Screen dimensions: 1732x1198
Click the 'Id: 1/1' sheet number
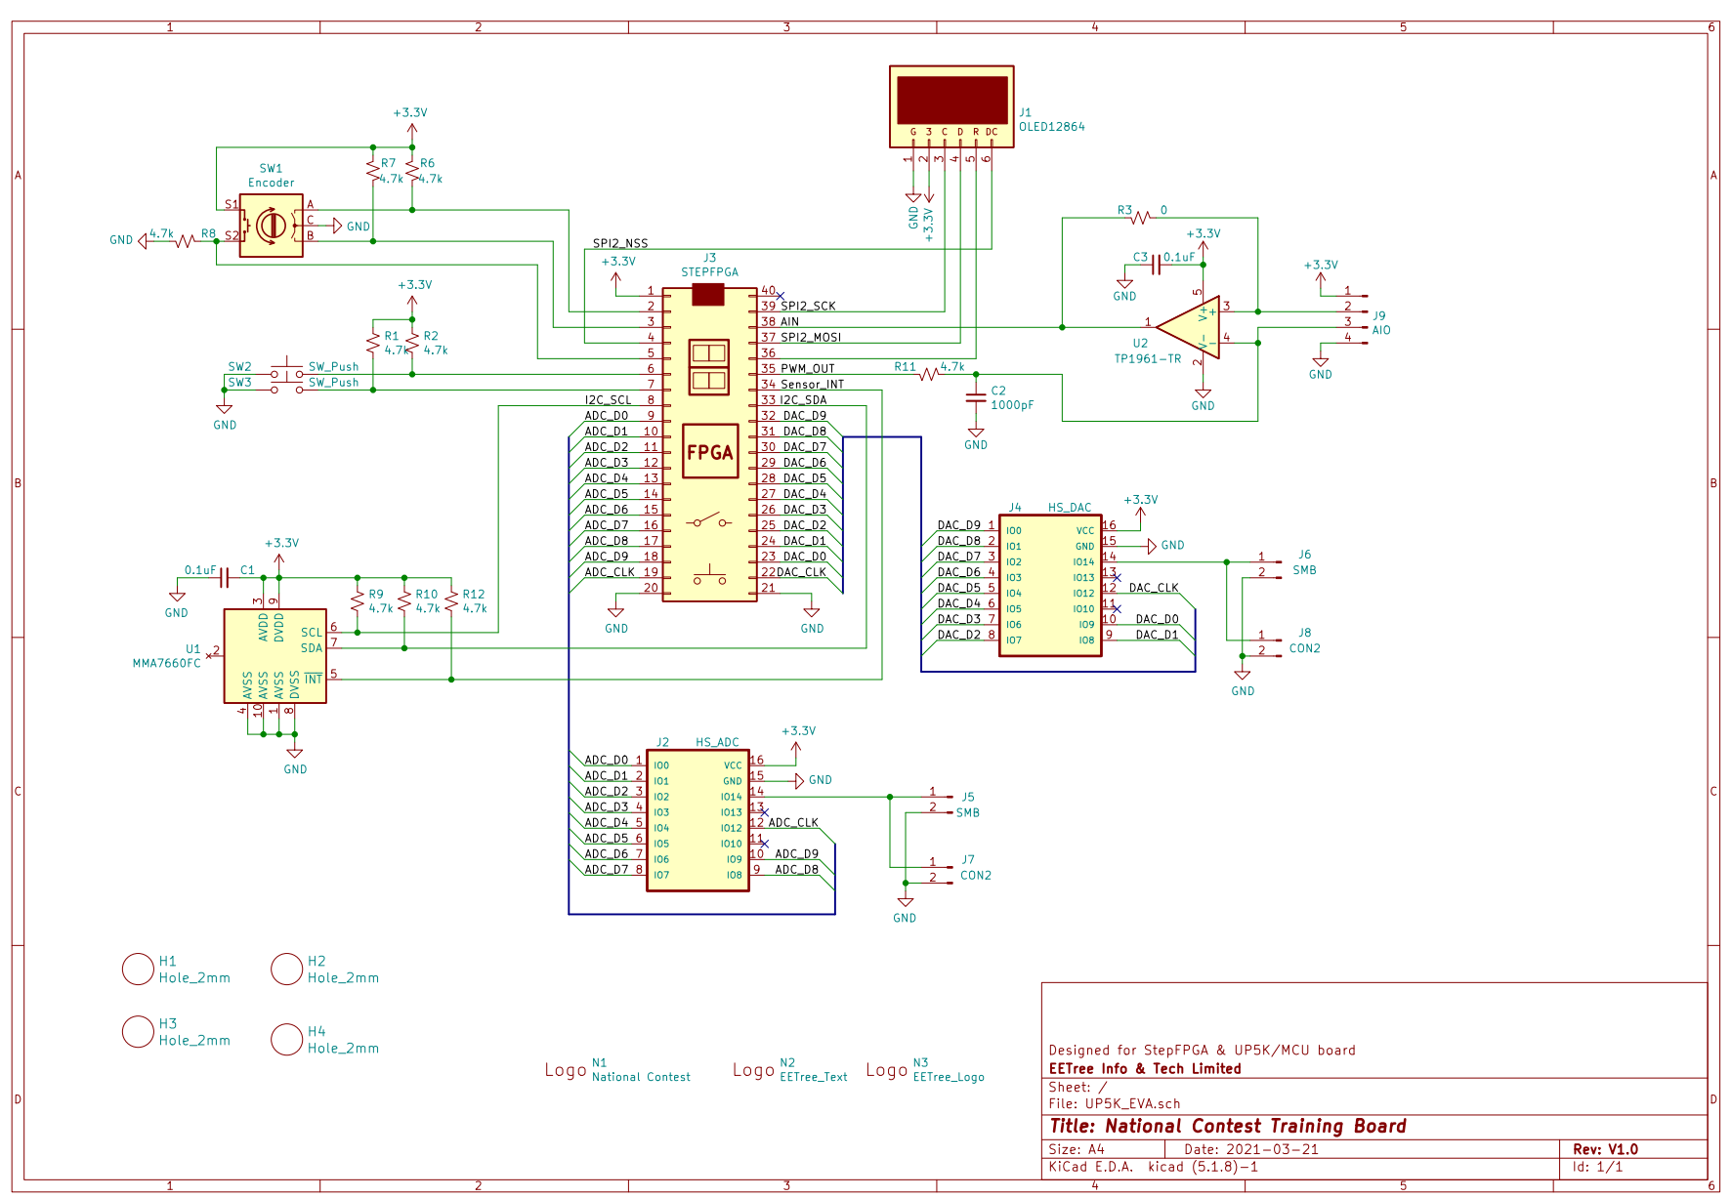(1597, 1167)
